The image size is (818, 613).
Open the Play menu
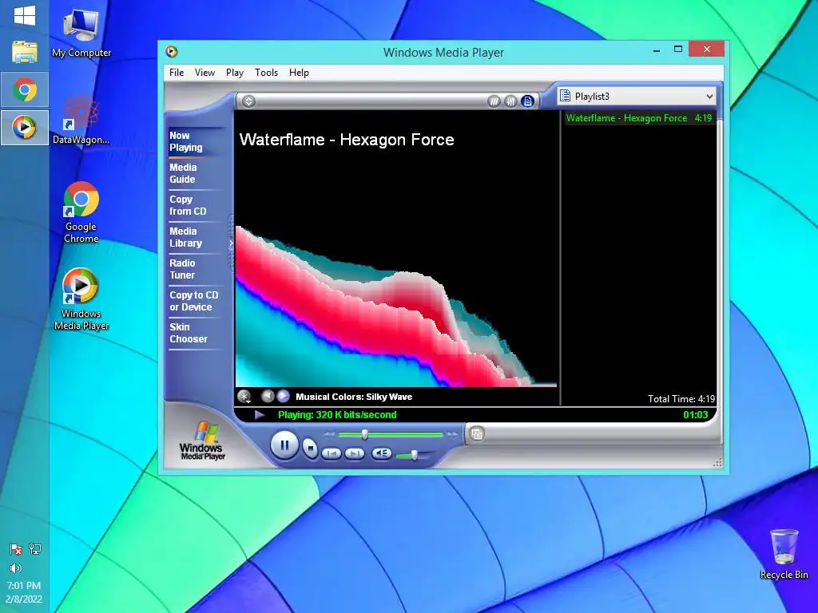235,73
